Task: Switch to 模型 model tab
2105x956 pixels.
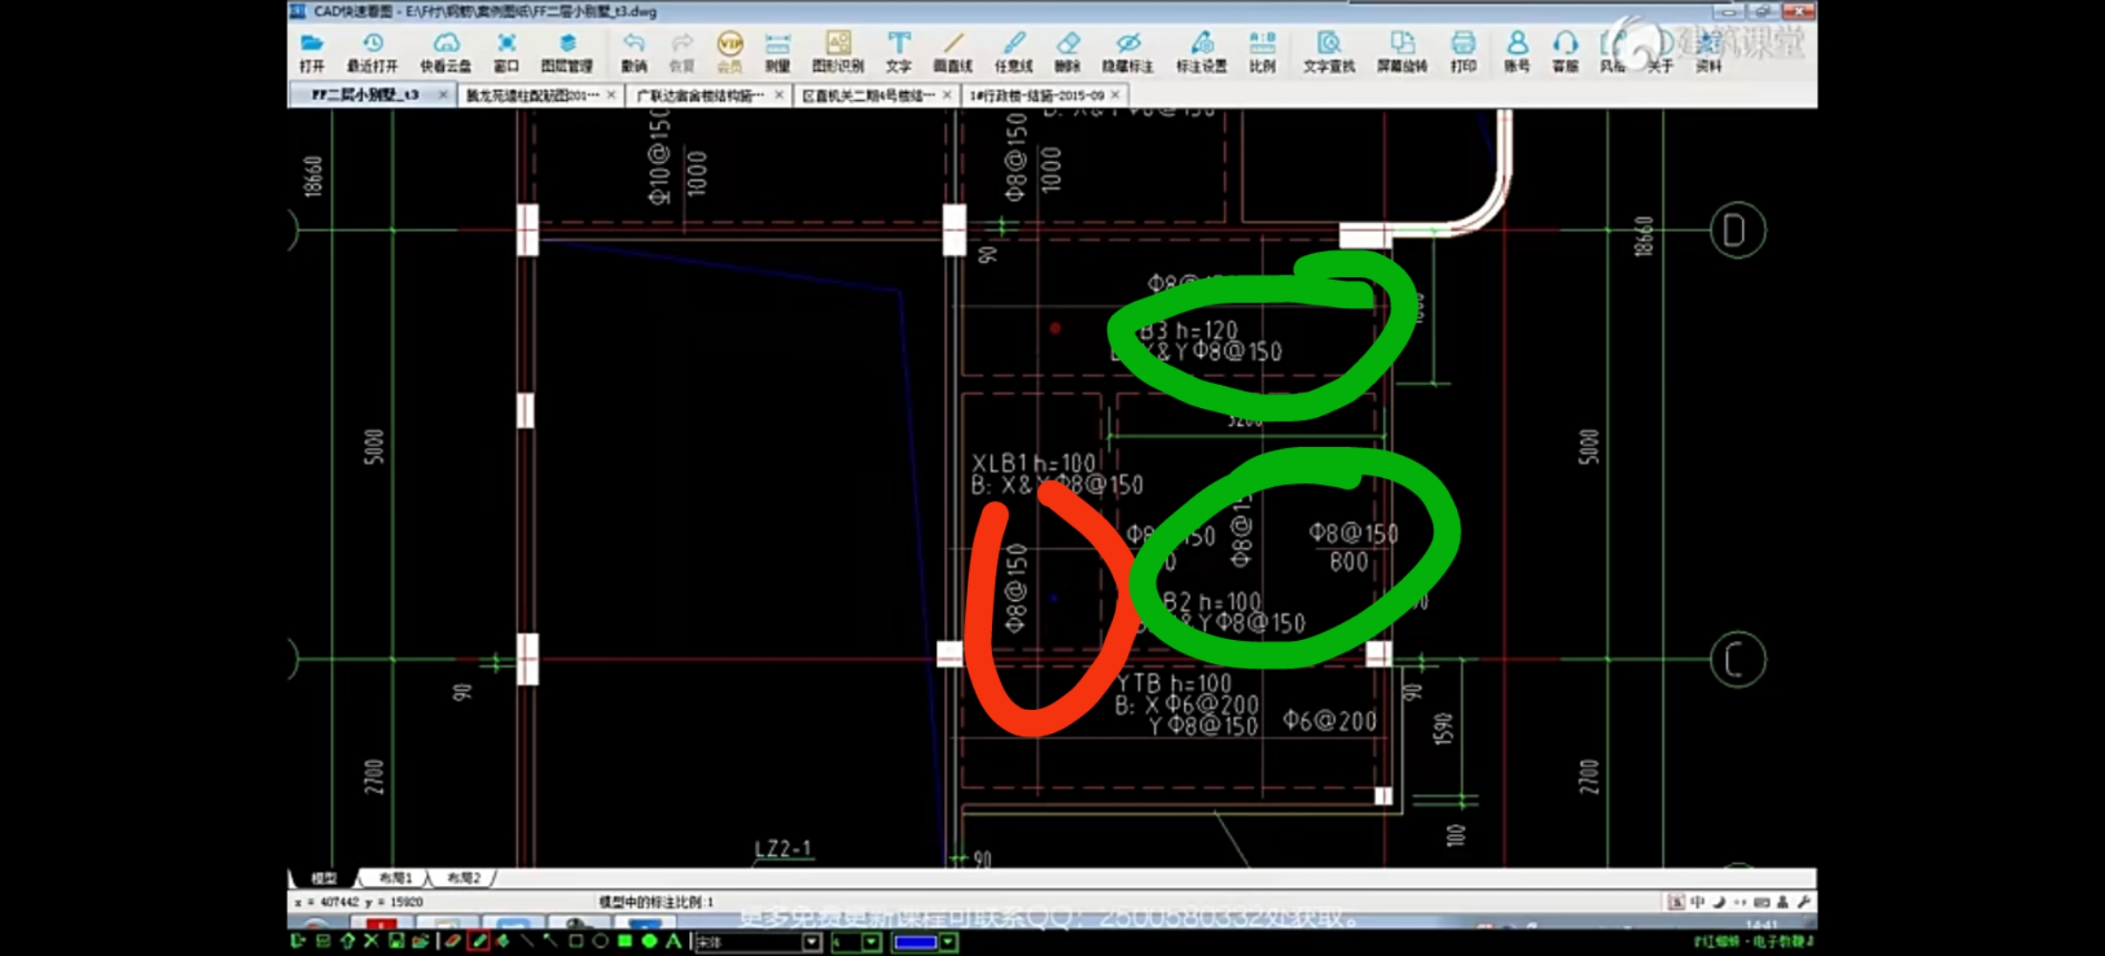Action: 324,878
